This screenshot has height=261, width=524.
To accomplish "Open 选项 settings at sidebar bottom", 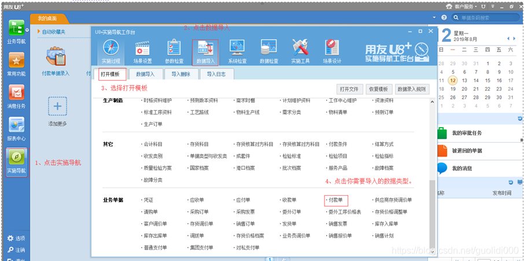I will coord(16,238).
